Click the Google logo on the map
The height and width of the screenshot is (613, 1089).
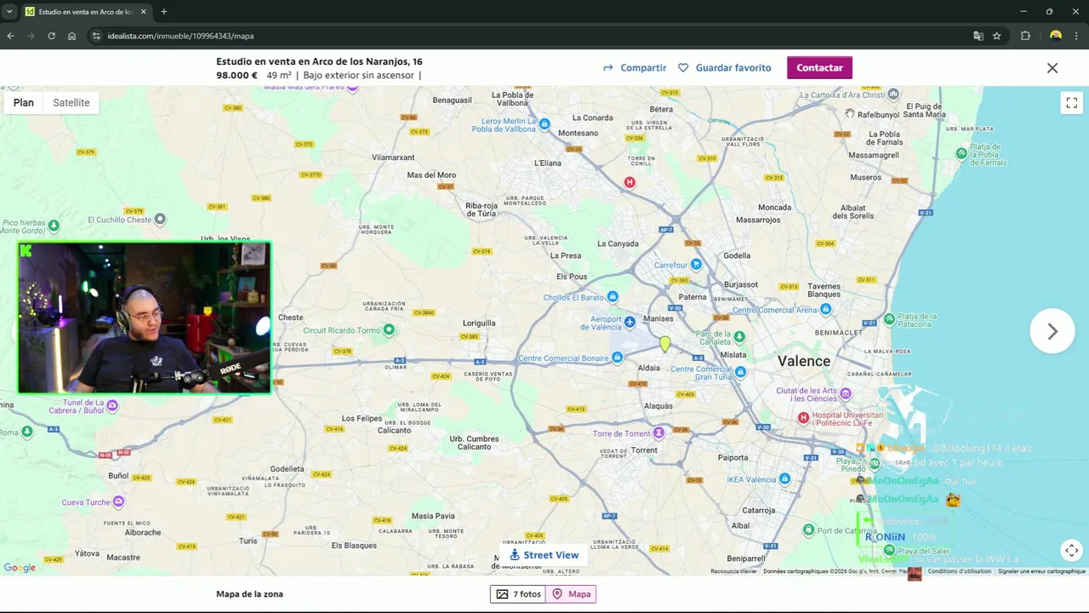(20, 568)
